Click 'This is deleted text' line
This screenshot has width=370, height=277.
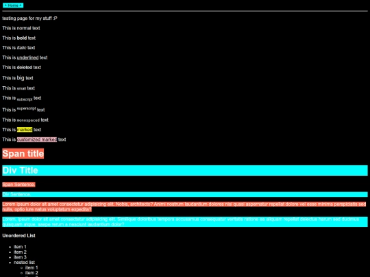point(22,68)
